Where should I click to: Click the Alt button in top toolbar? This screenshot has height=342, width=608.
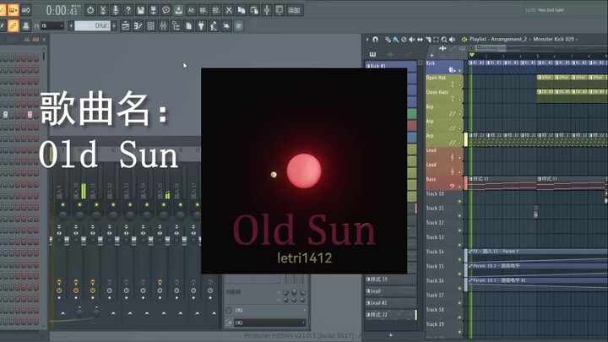coord(191,10)
